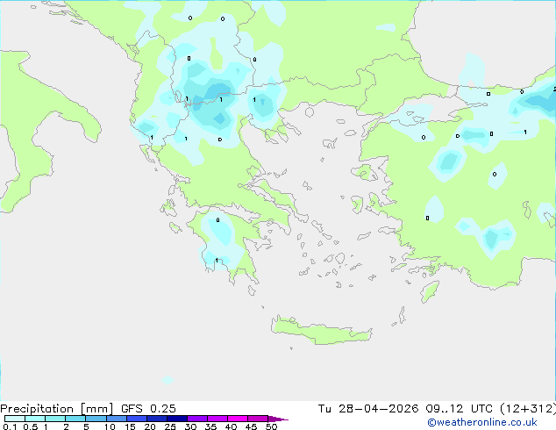Click the Tu 28-04-2026 forecast date text
556x430 pixels.
click(368, 408)
